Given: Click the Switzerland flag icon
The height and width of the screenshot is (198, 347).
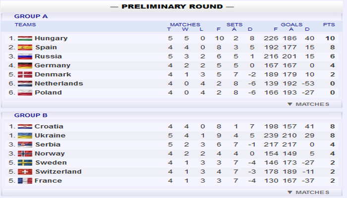Looking at the screenshot, I should [25, 172].
